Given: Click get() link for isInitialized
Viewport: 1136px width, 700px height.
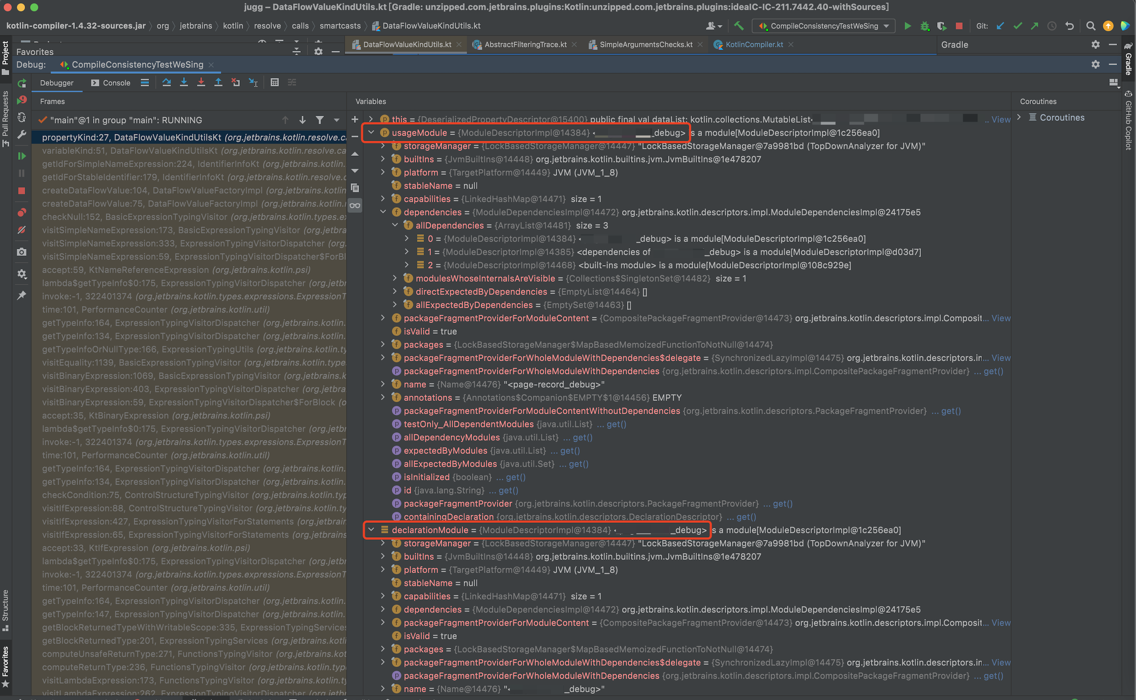Looking at the screenshot, I should (515, 477).
